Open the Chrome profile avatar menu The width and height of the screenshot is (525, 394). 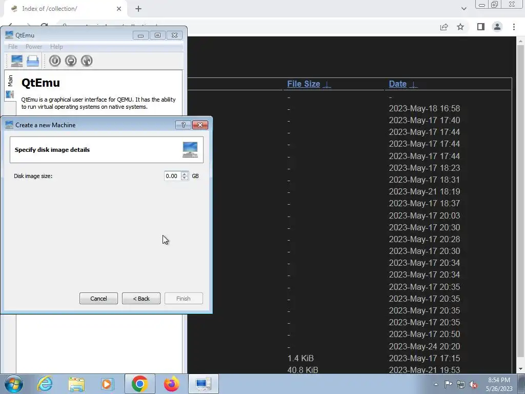(x=497, y=27)
